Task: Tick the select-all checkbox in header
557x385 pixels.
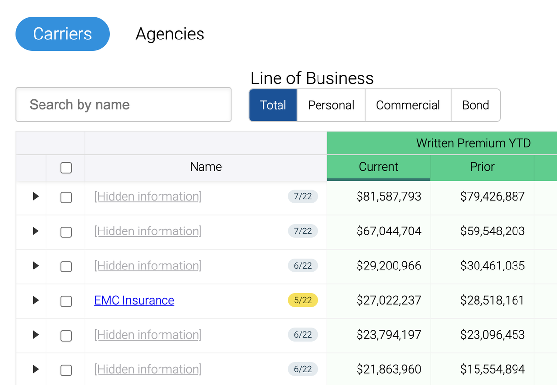Action: point(66,168)
